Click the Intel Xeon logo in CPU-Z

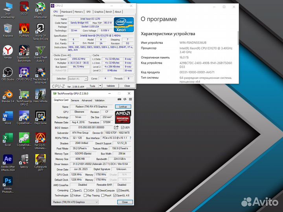pyautogui.click(x=124, y=25)
